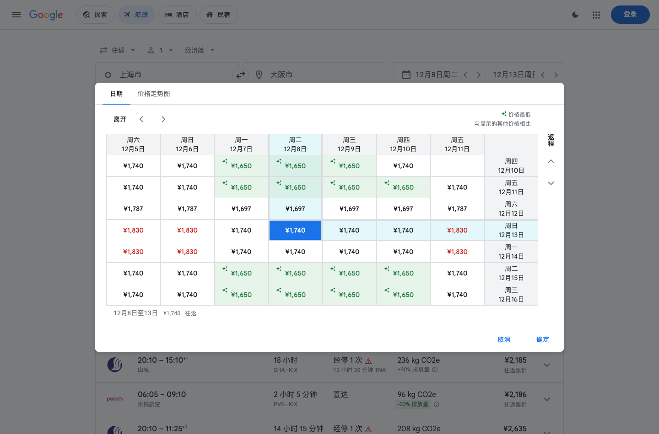Click the calendar icon in date field
This screenshot has height=434, width=659.
pos(406,74)
